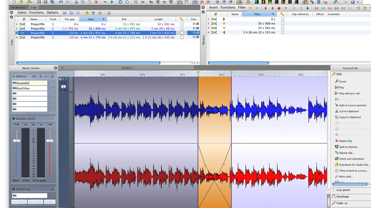Screen dimensions: 371x208
Task: Tick lock checkbox of marker at 30 s 908 ms
Action: point(283,24)
